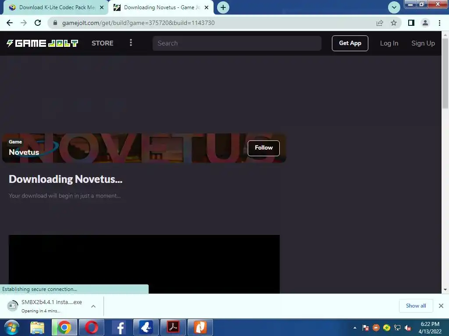Share this page via address bar icon
Screen dimensions: 449x336
(380, 23)
